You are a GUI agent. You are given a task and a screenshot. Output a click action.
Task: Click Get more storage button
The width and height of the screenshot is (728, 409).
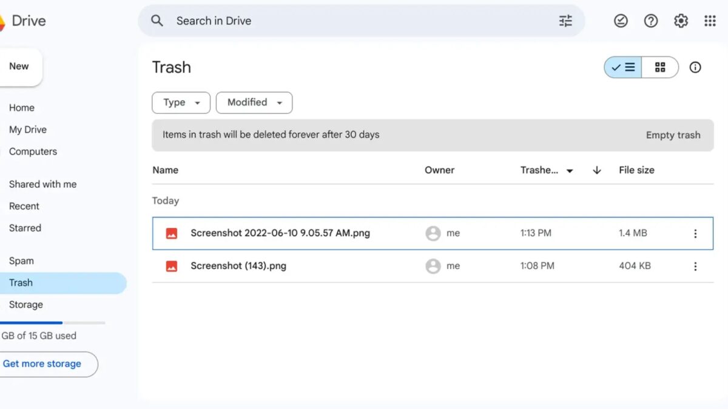[42, 364]
